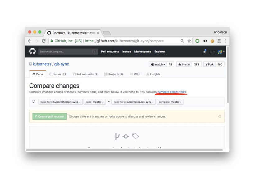Click the Compare changes heading
The height and width of the screenshot is (191, 255).
click(x=54, y=86)
